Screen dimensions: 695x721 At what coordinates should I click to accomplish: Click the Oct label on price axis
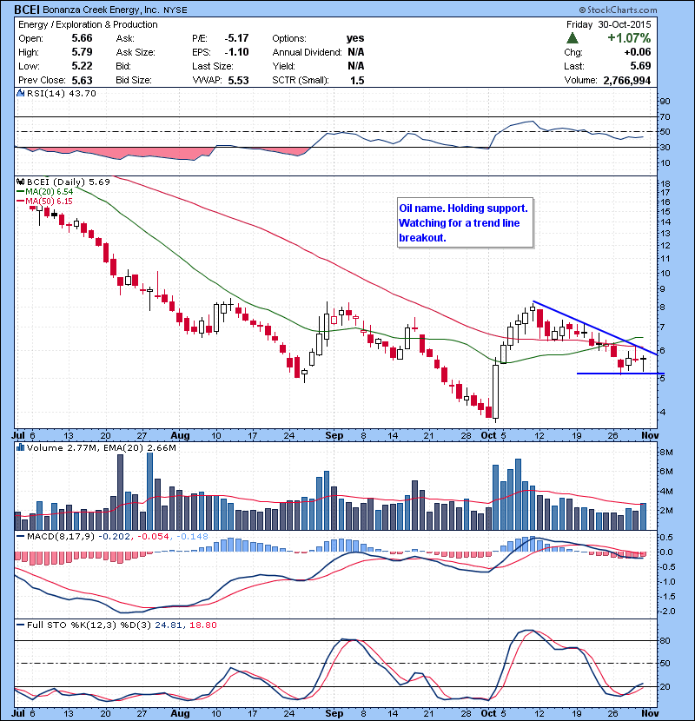(488, 435)
